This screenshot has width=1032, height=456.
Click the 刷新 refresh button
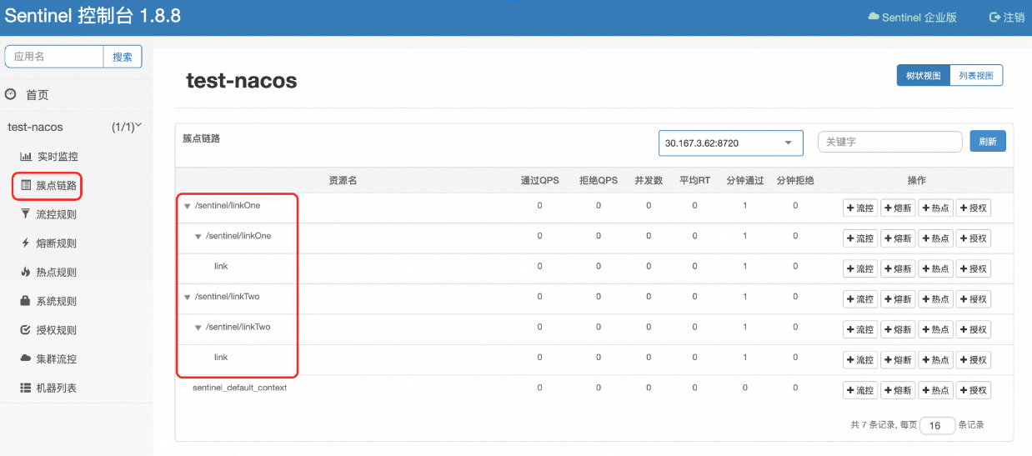coord(987,142)
